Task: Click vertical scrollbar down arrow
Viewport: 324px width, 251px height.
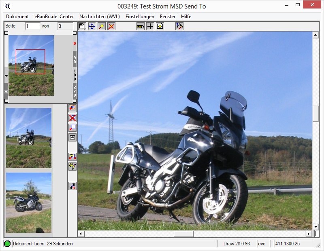Action: [x=315, y=227]
